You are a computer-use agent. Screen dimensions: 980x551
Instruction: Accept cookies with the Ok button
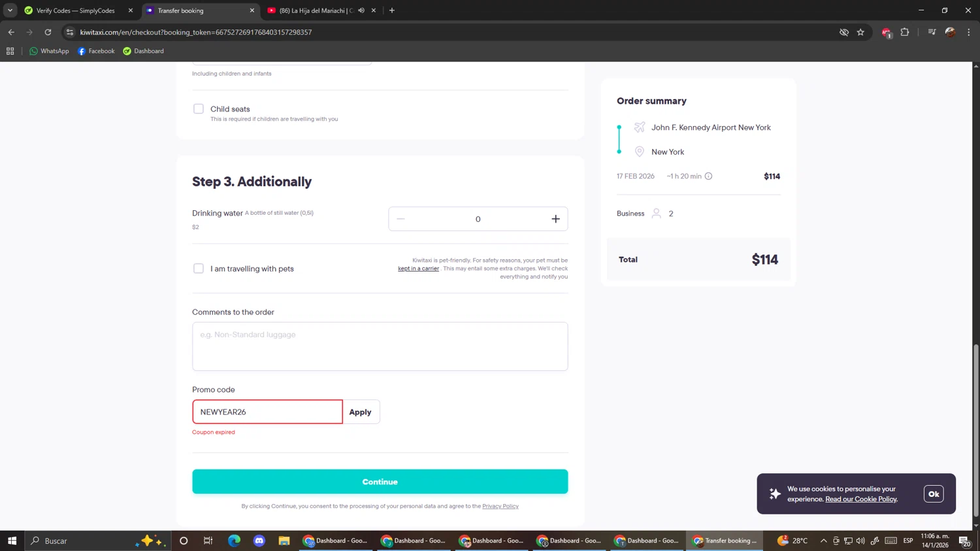[x=934, y=494]
